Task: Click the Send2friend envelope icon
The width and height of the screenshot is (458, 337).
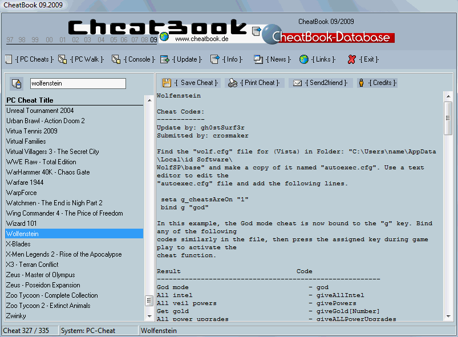Action: (x=297, y=83)
